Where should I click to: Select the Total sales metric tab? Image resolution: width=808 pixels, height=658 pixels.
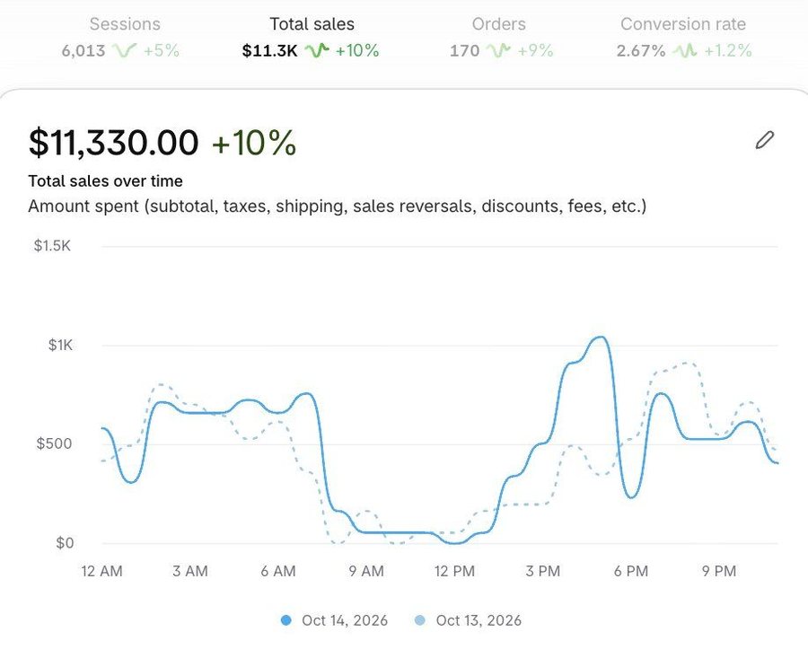pos(311,37)
